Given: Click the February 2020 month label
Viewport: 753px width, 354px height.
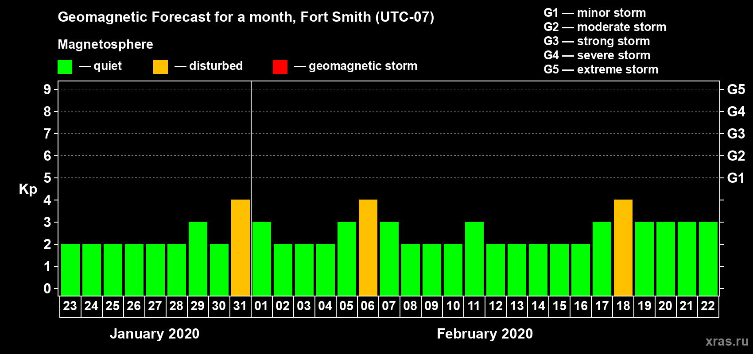Looking at the screenshot, I should 485,334.
